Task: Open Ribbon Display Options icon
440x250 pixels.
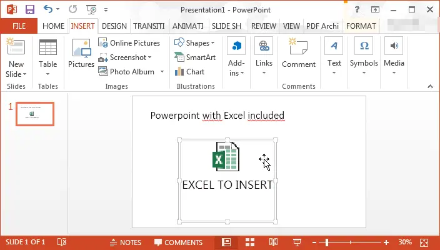Action: pyautogui.click(x=375, y=9)
